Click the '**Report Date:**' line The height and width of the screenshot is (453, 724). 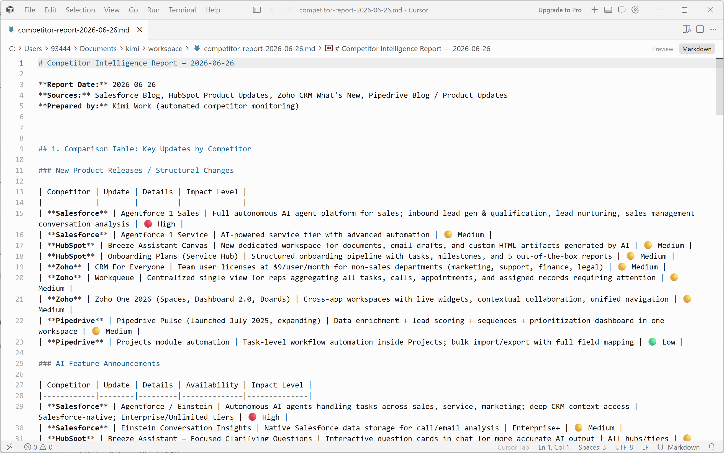[97, 84]
